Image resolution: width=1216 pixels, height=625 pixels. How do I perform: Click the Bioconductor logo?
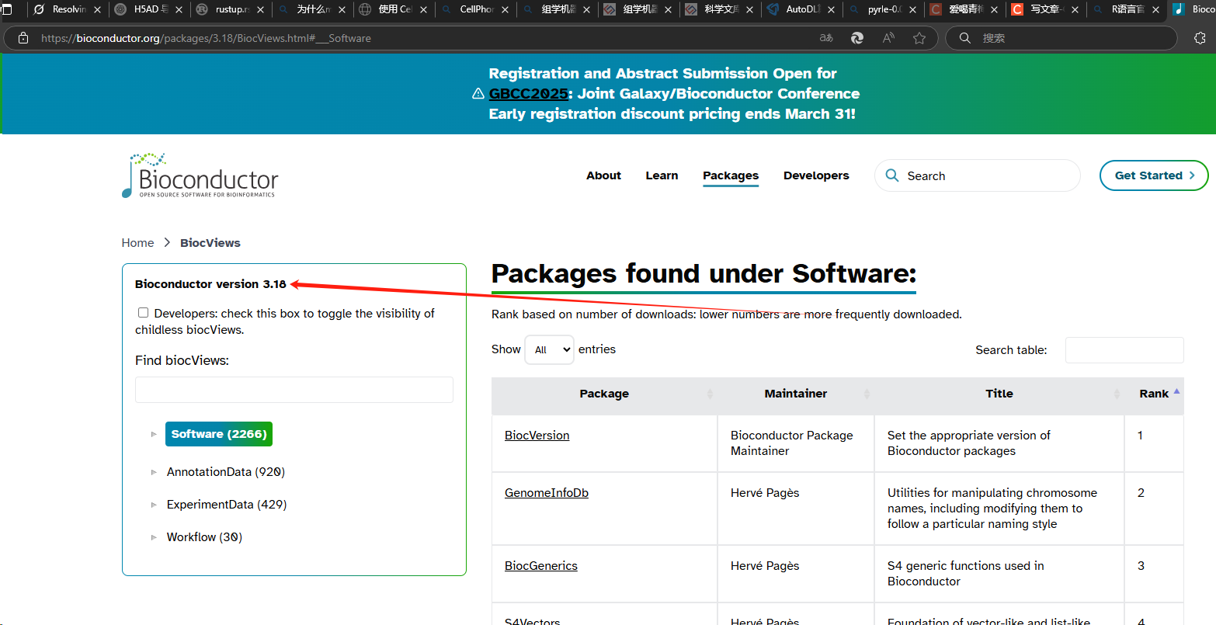click(200, 175)
